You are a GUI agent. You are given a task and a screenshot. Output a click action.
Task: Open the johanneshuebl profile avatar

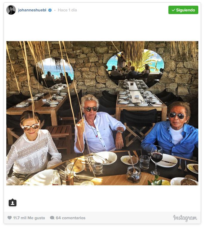click(x=11, y=10)
